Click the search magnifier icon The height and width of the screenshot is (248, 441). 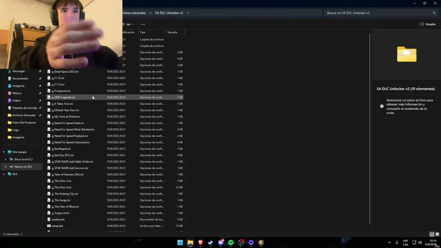click(434, 13)
